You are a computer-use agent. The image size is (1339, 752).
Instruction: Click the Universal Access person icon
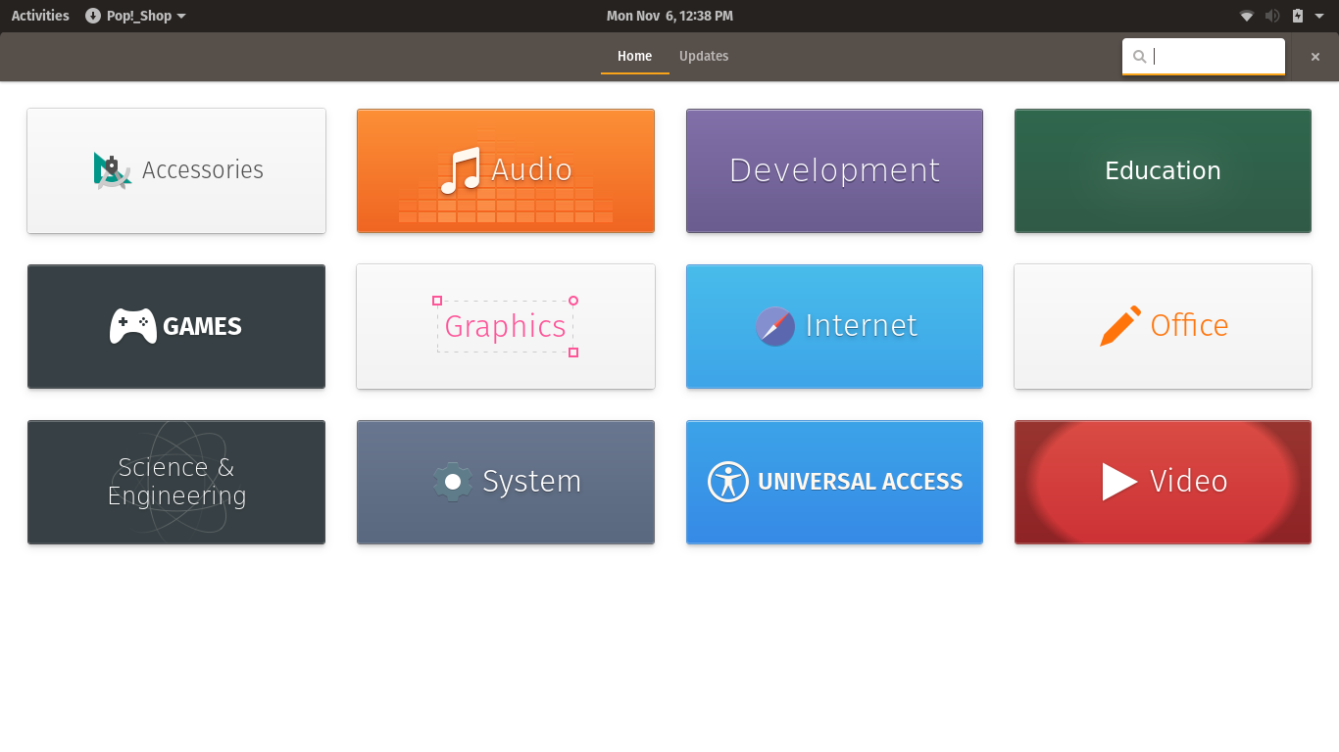[728, 482]
